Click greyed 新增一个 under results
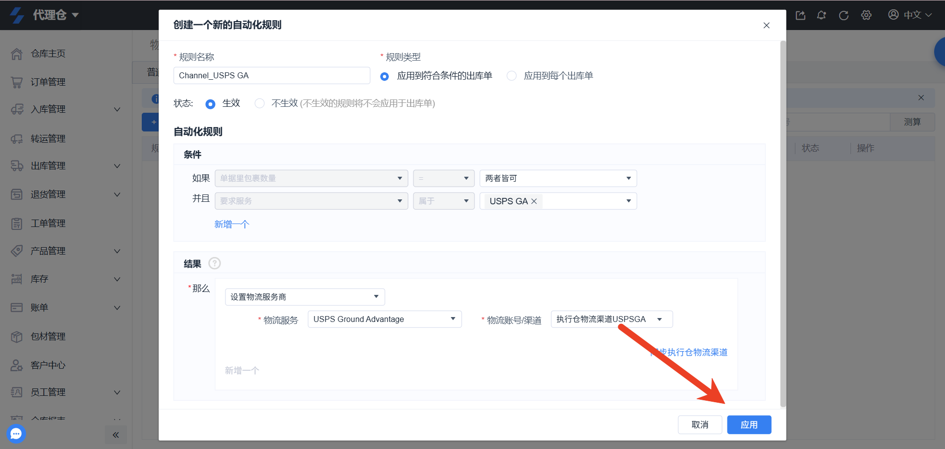 (242, 371)
